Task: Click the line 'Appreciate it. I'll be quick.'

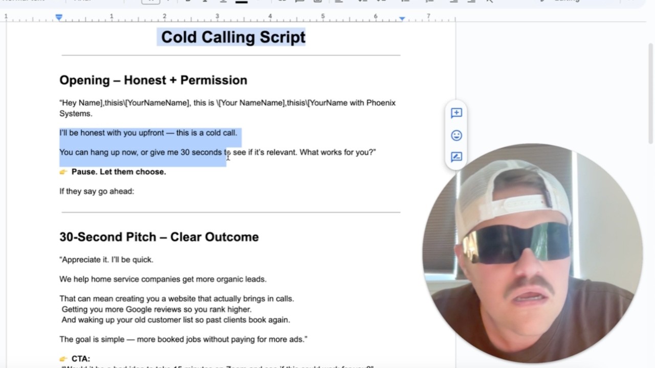Action: click(106, 260)
